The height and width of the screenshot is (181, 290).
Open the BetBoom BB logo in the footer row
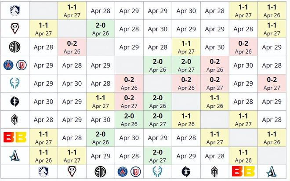tap(243, 171)
